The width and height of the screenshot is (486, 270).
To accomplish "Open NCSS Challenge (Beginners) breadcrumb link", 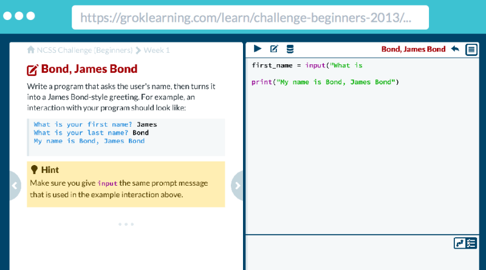I will click(x=84, y=50).
